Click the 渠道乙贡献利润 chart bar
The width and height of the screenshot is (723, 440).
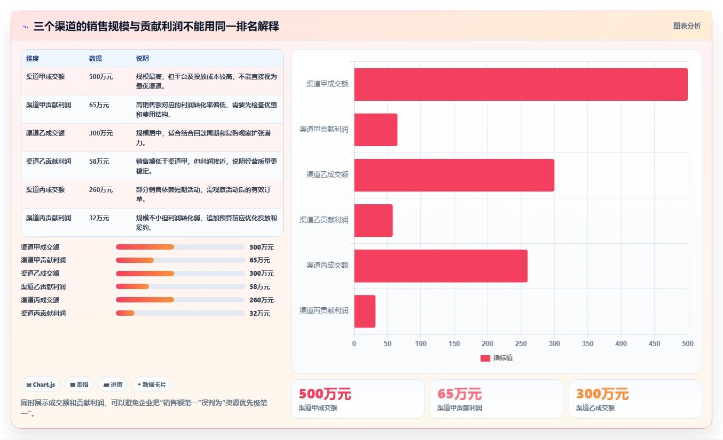tap(373, 220)
